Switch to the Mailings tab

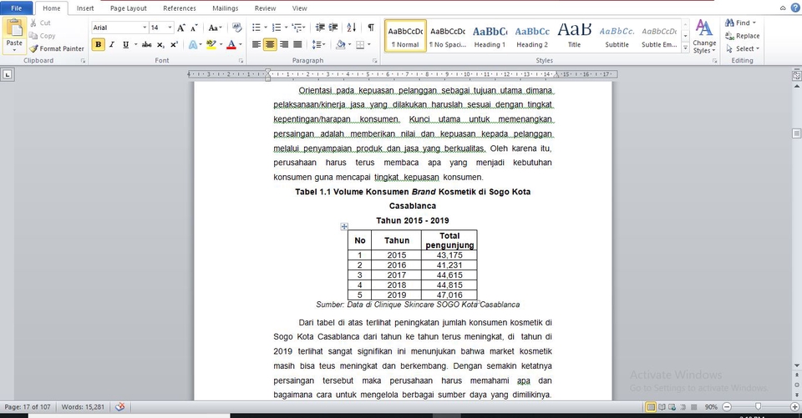coord(225,8)
